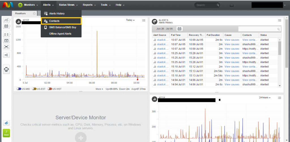Image resolution: width=290 pixels, height=142 pixels.
Task: Click the magnifier icon in top search
Action: [218, 5]
